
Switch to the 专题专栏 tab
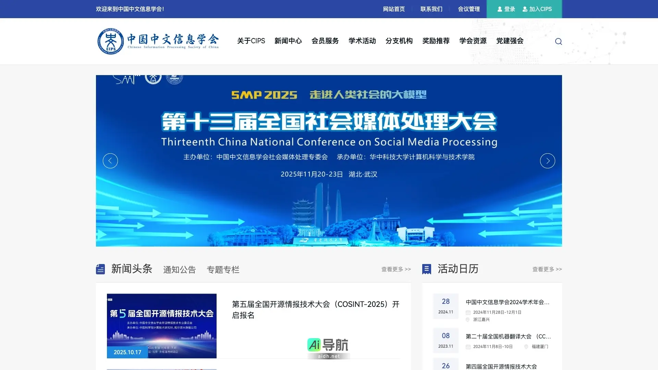(223, 270)
